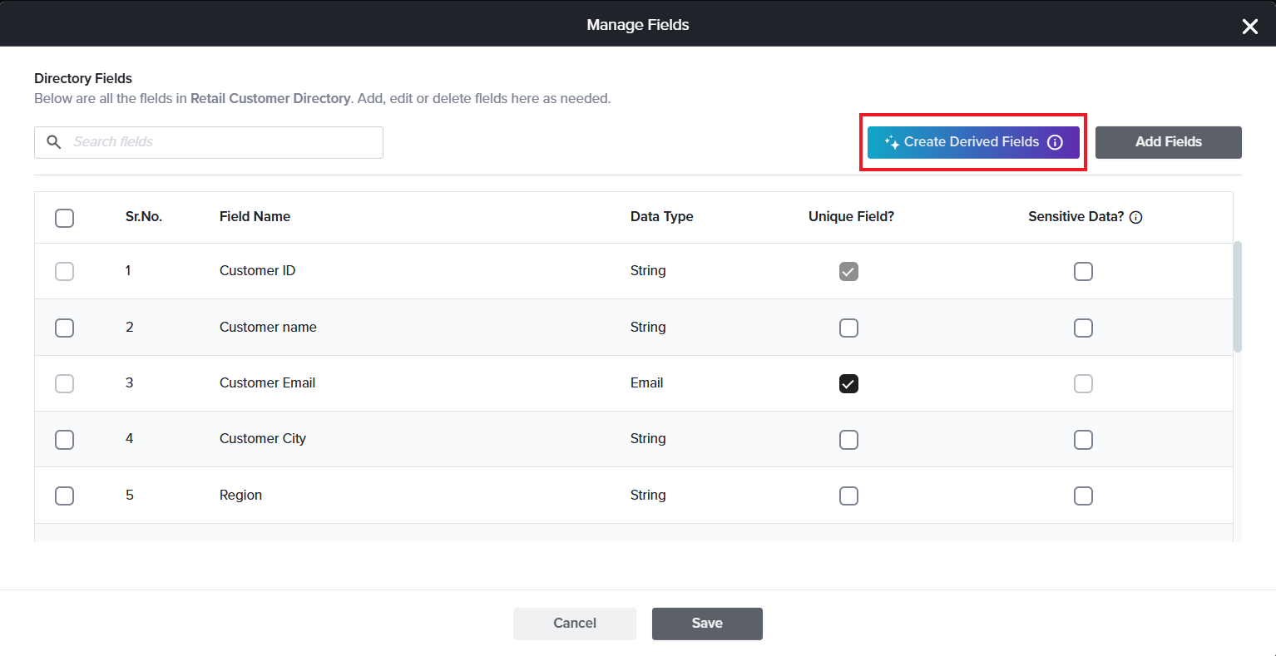
Task: Click the Directory Fields heading
Action: [83, 79]
